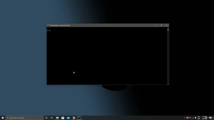214x120 pixels.
Task: Open Cortana from the taskbar
Action: point(46,118)
